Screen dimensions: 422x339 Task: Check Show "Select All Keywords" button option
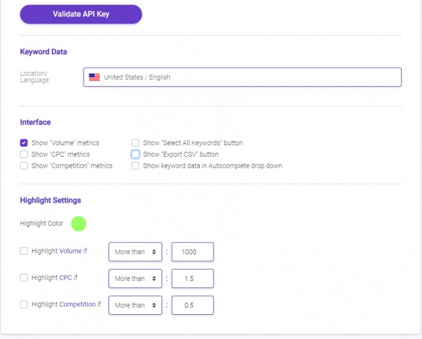click(135, 143)
